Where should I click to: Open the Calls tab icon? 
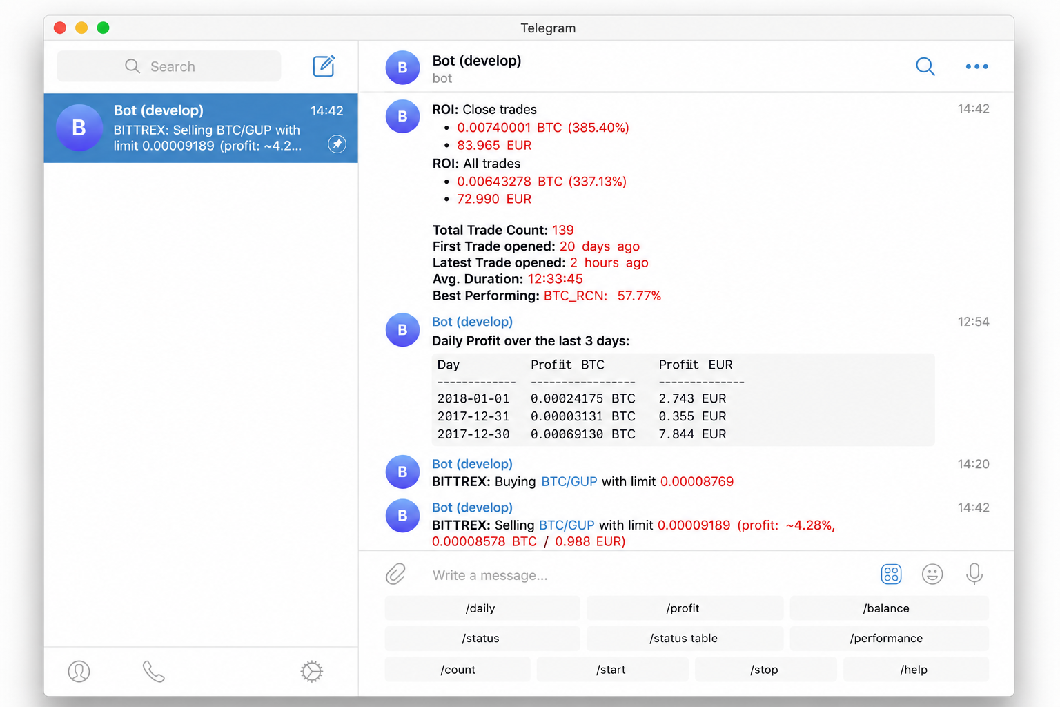point(153,671)
